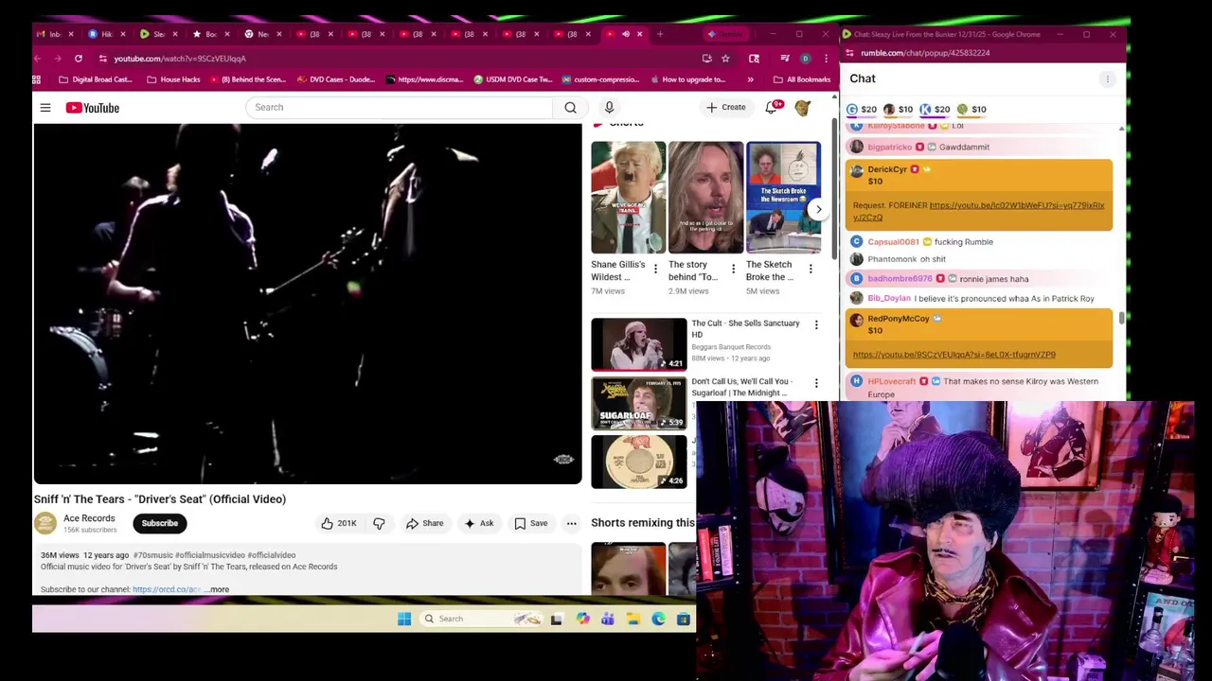The image size is (1212, 681).
Task: Switch to the Inbox Gmail tab
Action: [x=55, y=34]
